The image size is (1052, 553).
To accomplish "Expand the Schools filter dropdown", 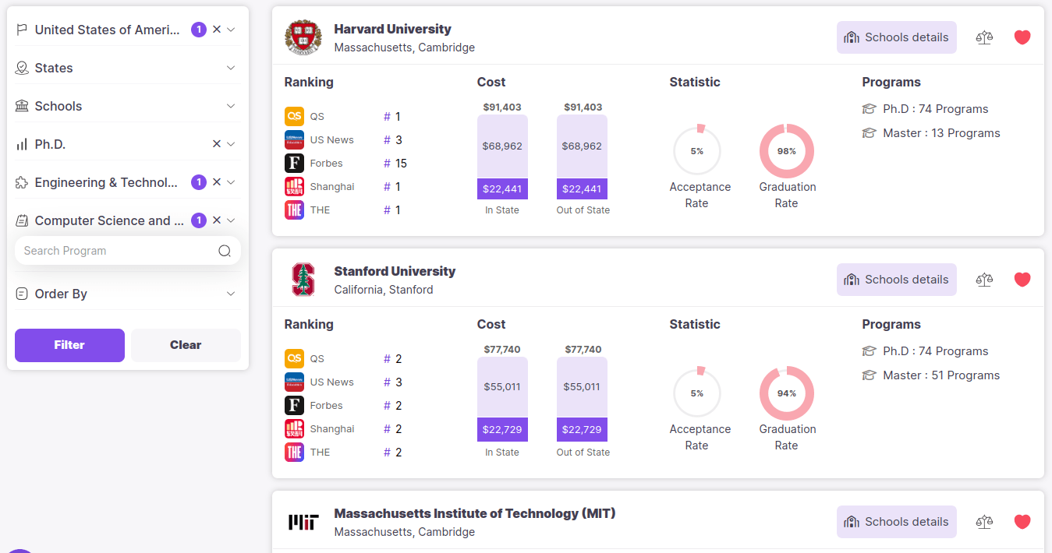I will pos(231,106).
